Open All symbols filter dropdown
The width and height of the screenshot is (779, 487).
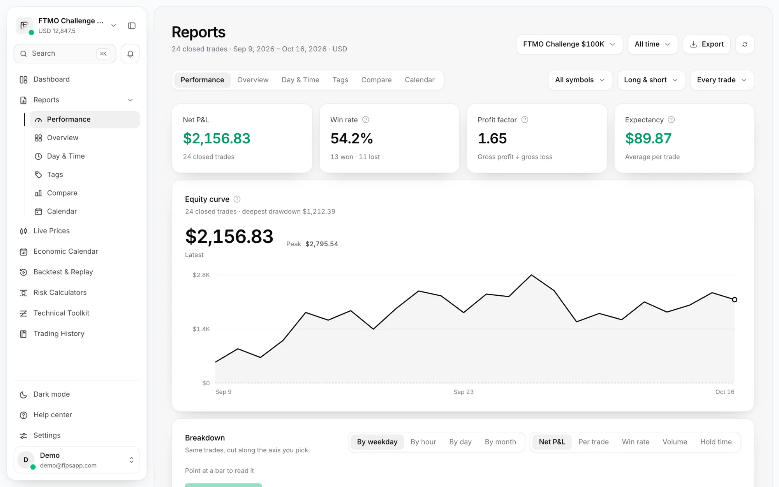[580, 80]
